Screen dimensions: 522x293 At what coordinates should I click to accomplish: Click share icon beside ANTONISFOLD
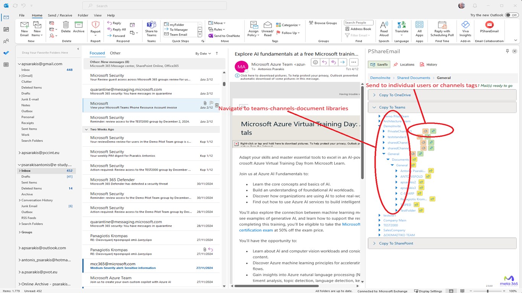428,176
